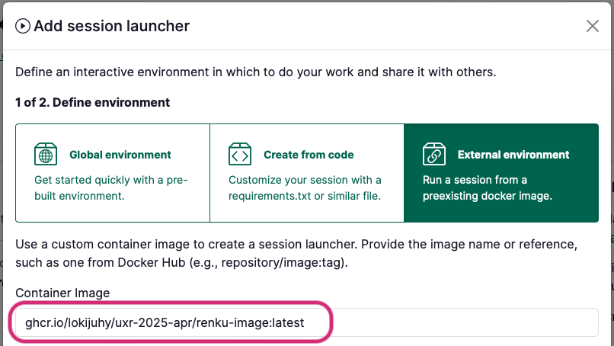The image size is (614, 346).
Task: Click the 'renku-image:latest' text inside the field
Action: [250, 322]
